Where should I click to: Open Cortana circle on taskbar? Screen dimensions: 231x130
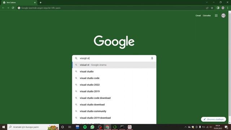(x=62, y=127)
